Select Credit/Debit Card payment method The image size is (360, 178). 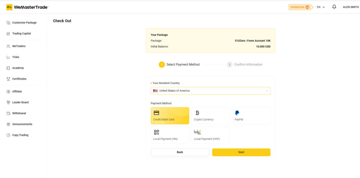coord(170,116)
